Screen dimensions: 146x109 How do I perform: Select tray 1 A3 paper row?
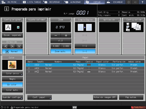click(85, 65)
